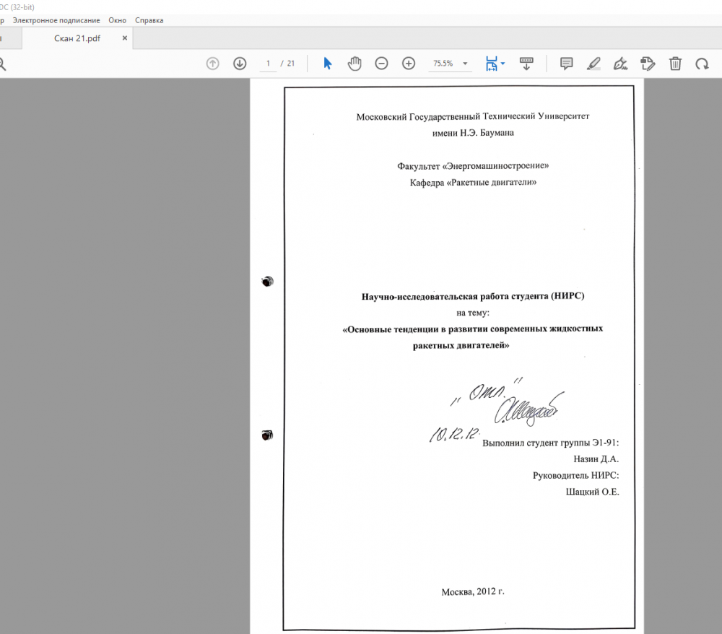Screen dimensions: 722x634
Task: Zoom in with the plus button
Action: (409, 64)
